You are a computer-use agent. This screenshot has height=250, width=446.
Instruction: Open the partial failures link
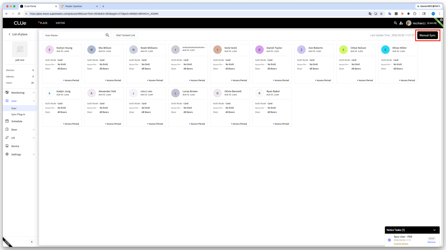401,244
